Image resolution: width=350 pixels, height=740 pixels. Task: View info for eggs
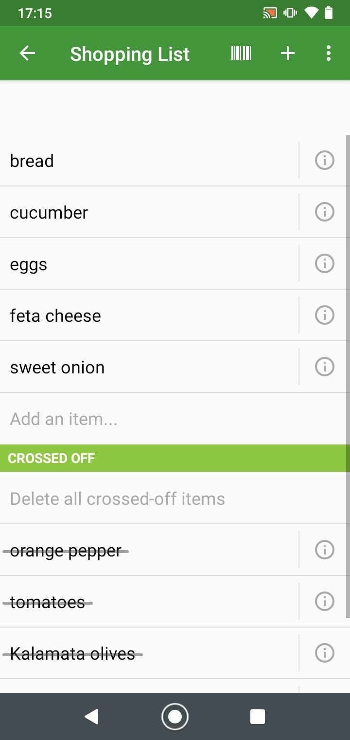[324, 263]
